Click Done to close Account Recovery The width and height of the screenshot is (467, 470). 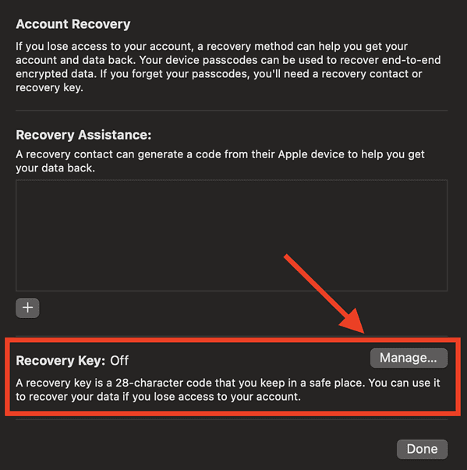(x=422, y=449)
